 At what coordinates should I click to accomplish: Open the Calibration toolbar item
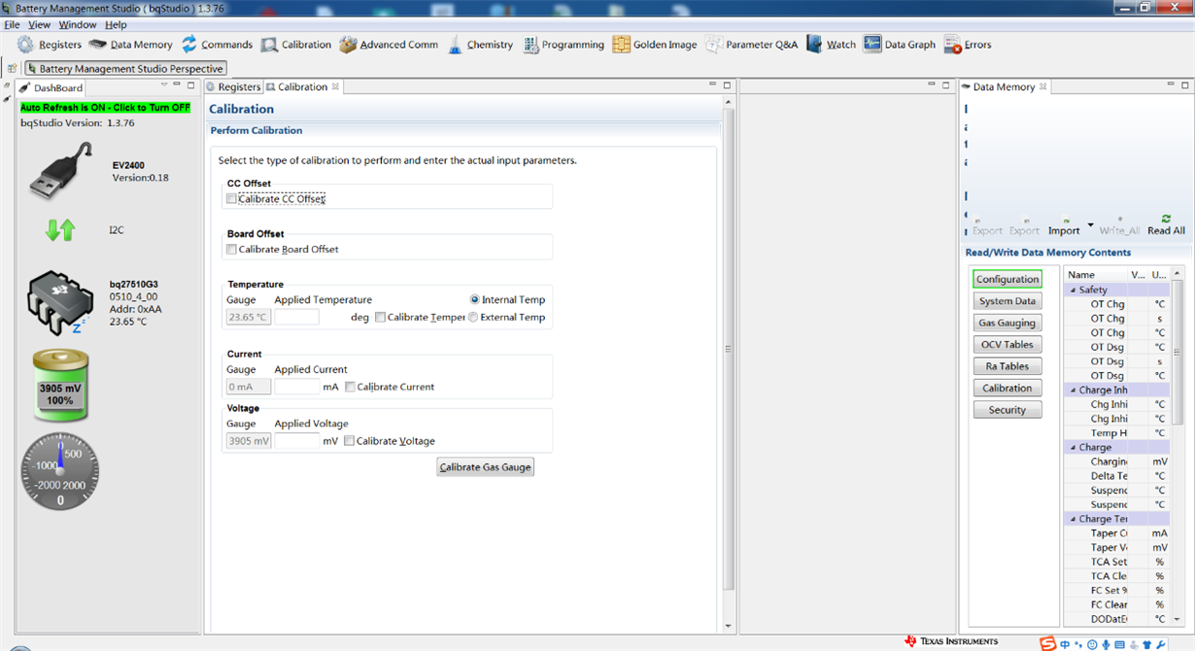[x=296, y=45]
